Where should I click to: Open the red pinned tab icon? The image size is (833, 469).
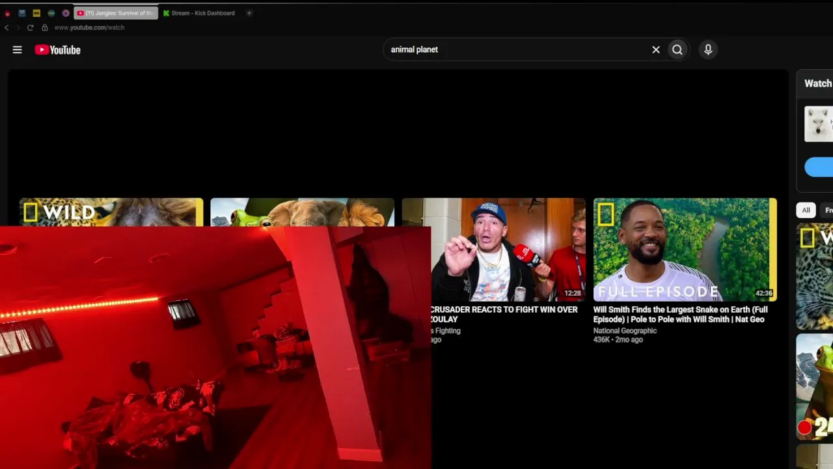(7, 13)
